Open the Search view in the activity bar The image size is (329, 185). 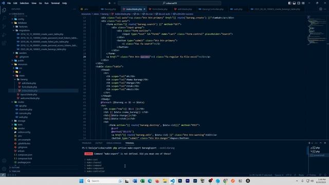click(x=4, y=18)
